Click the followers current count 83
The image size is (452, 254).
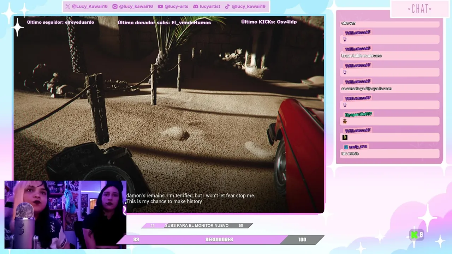coord(136,240)
